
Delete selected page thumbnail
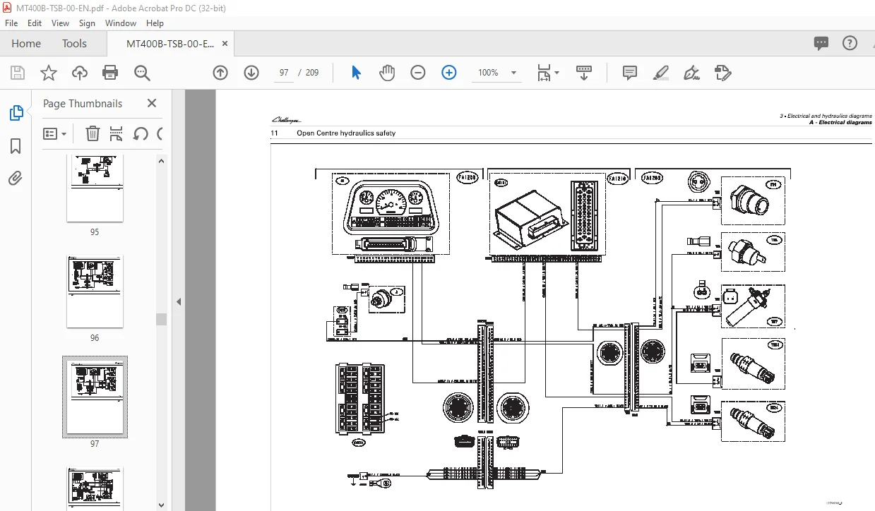tap(93, 133)
